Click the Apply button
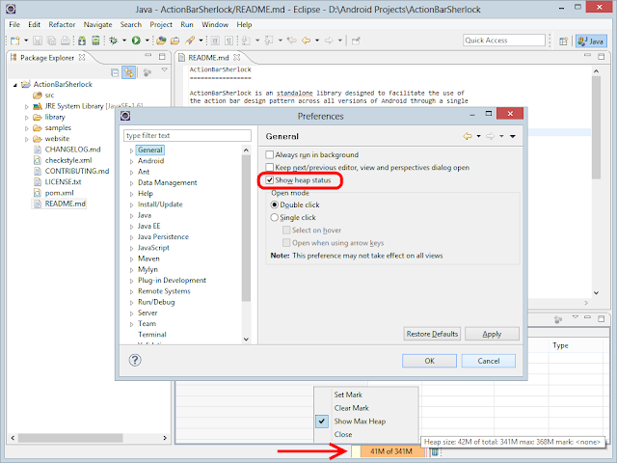This screenshot has height=463, width=617. [492, 334]
